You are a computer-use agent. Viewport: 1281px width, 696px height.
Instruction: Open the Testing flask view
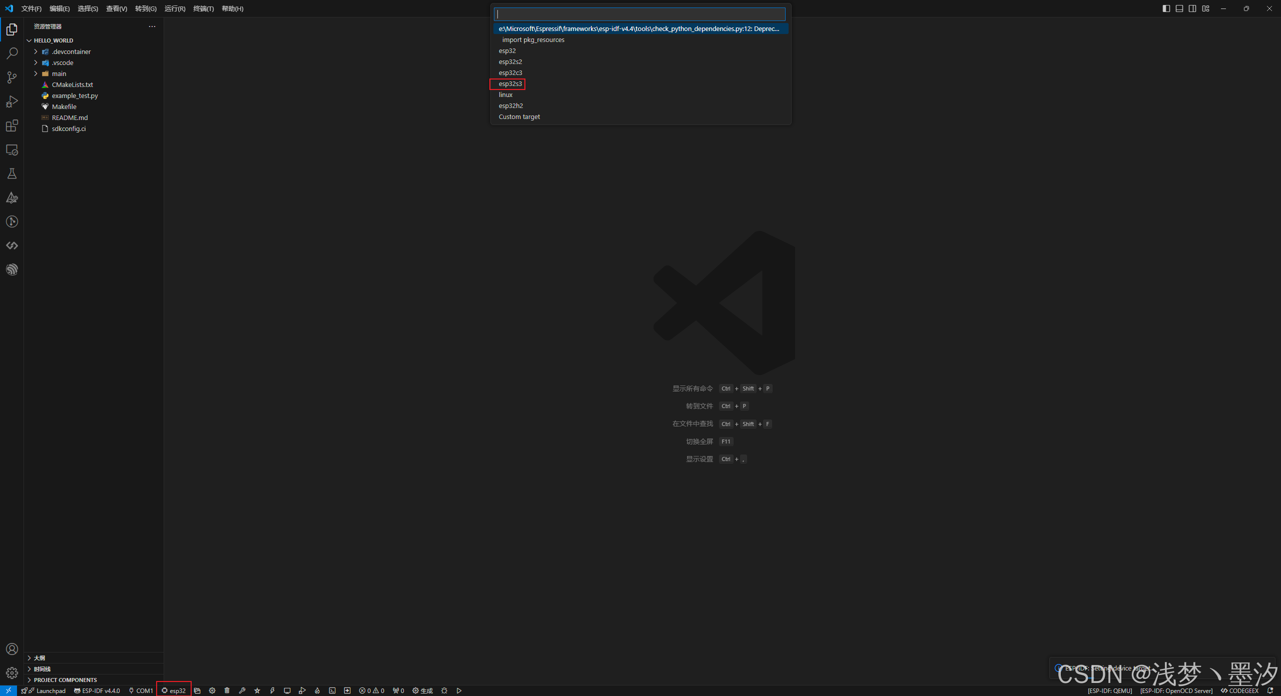[x=12, y=173]
